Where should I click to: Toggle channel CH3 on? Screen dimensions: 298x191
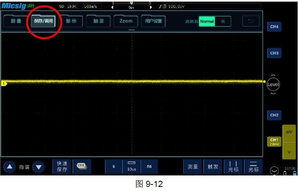coord(274,53)
